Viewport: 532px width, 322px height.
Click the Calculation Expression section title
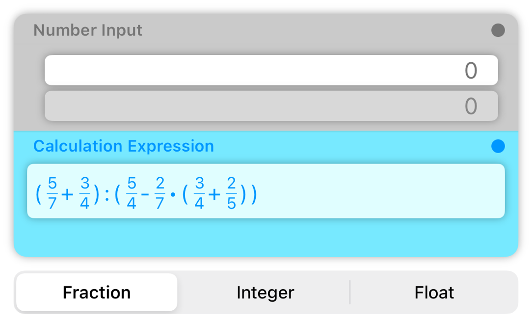124,146
